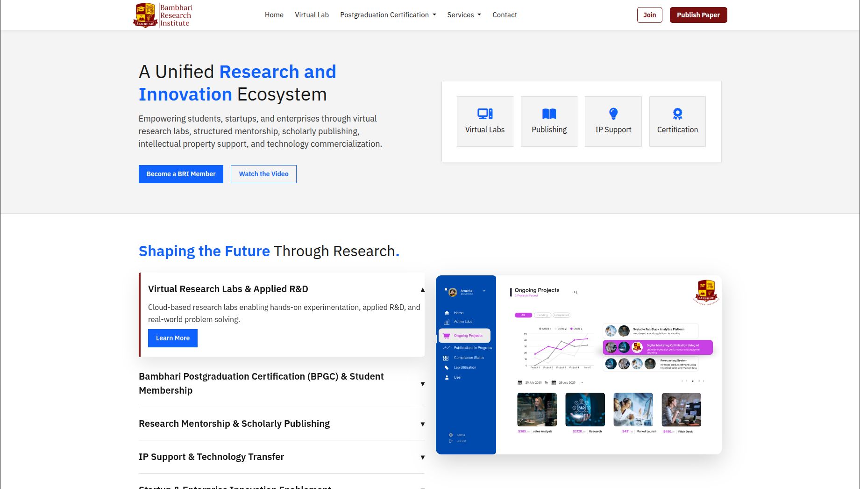Viewport: 860px width, 489px height.
Task: Click the Ongoing Projects dashboard preview image
Action: point(578,365)
